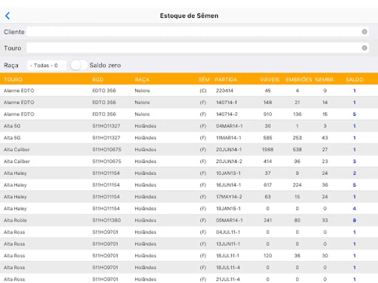Click RGD 511HO11380 cell
The image size is (378, 283).
(106, 220)
